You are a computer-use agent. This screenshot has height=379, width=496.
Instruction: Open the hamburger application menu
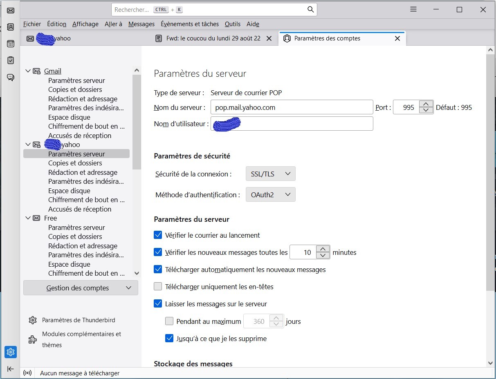[413, 9]
